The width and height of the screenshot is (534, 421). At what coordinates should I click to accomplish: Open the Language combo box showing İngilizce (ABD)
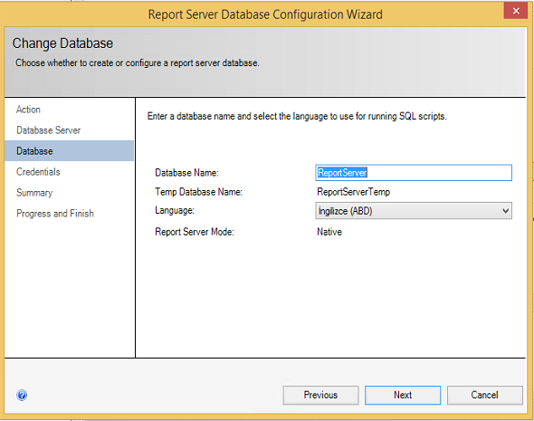tap(414, 211)
